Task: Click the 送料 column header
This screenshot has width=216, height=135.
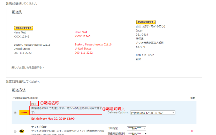Action: pyautogui.click(x=193, y=98)
